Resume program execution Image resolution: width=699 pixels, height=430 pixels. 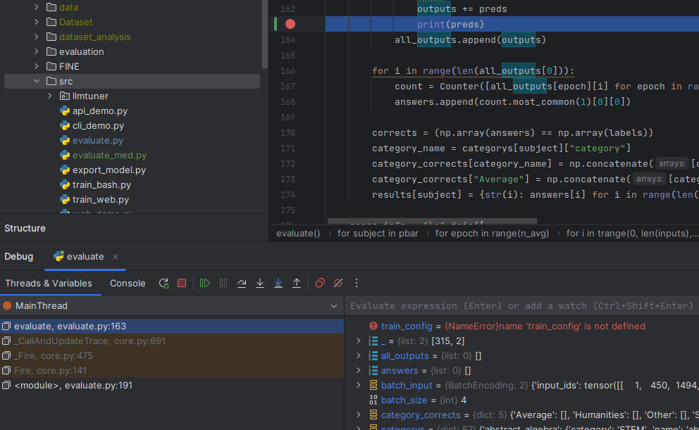tap(204, 283)
